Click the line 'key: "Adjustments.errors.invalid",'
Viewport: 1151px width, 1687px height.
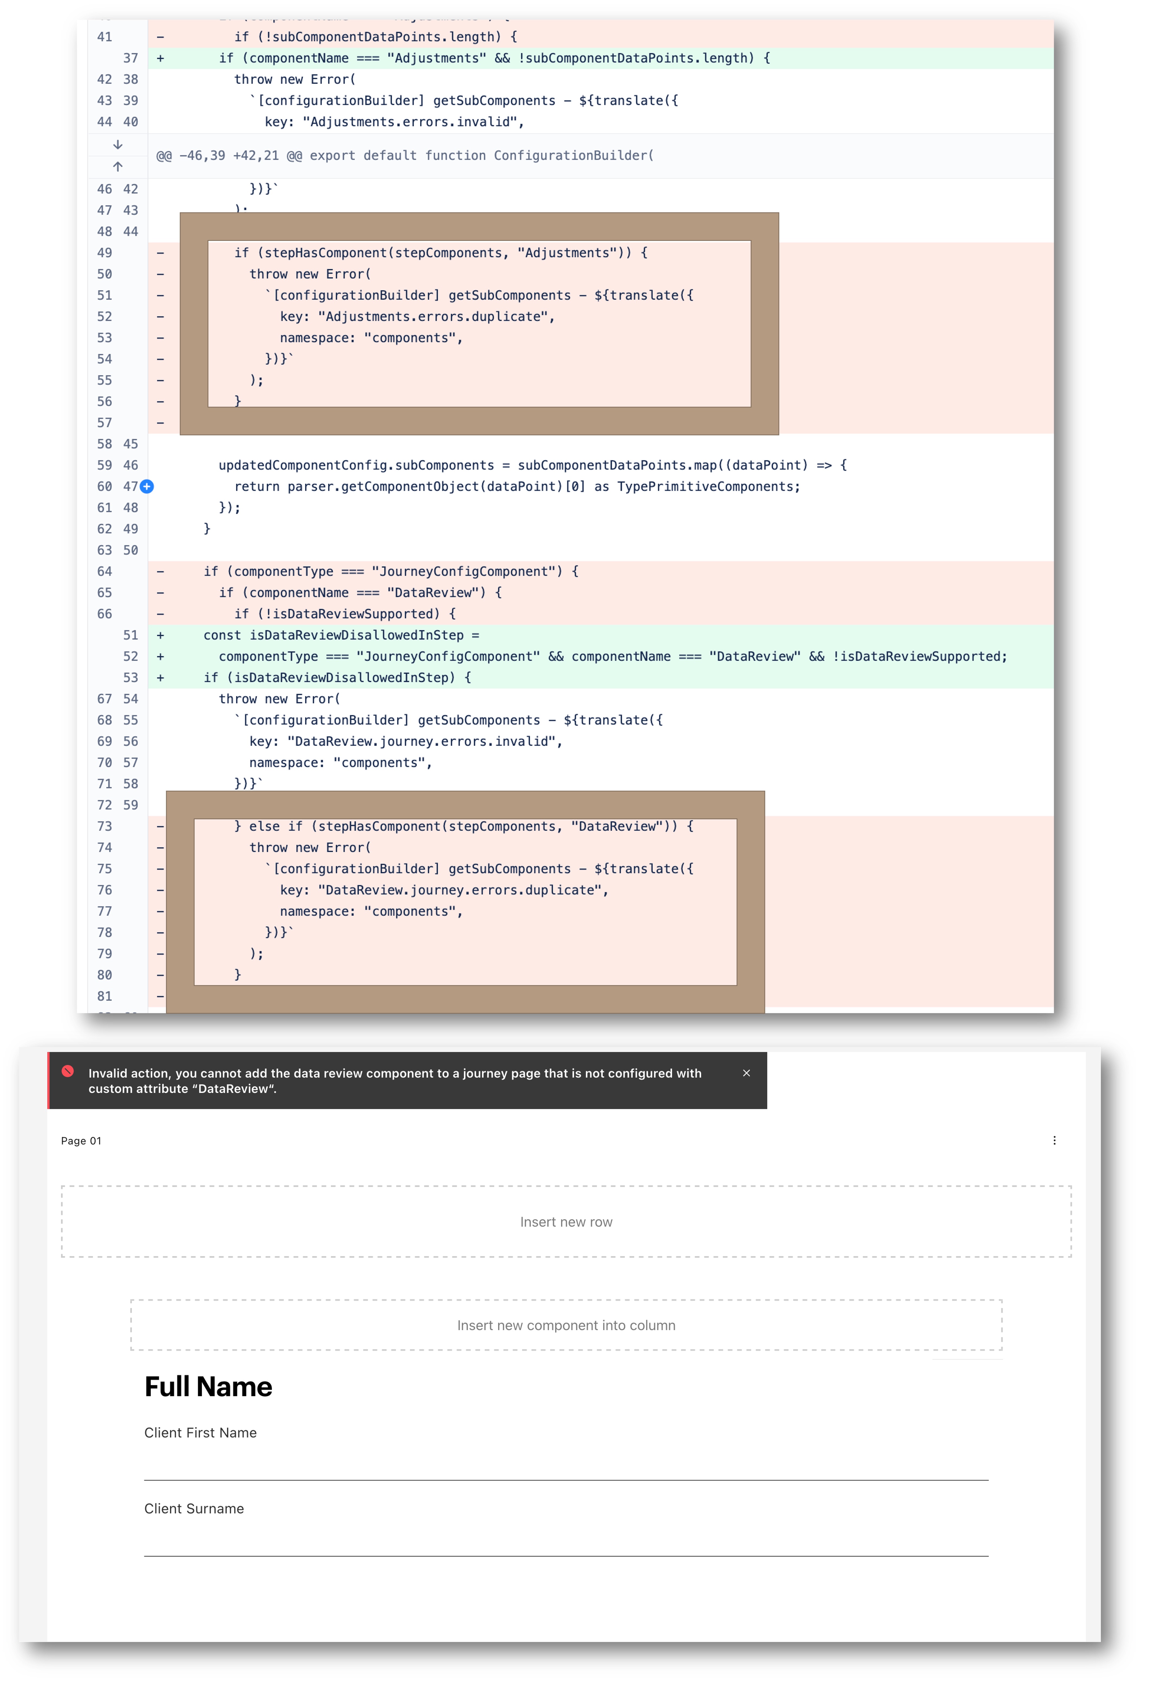[394, 122]
